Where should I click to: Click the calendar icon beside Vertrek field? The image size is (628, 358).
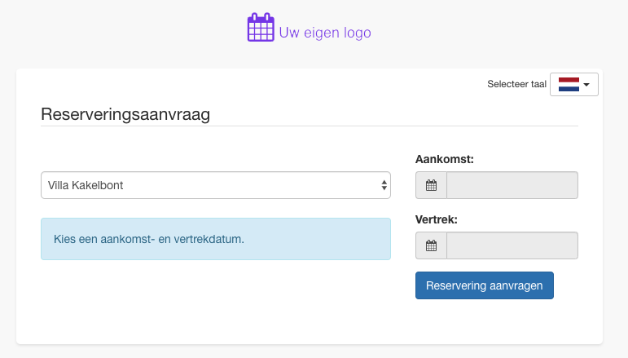point(432,245)
